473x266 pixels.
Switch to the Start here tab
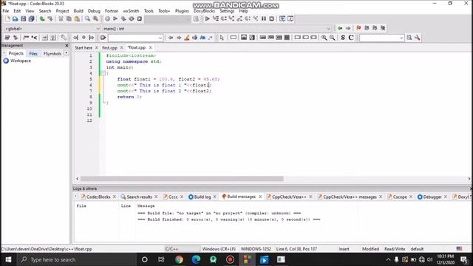tap(84, 47)
